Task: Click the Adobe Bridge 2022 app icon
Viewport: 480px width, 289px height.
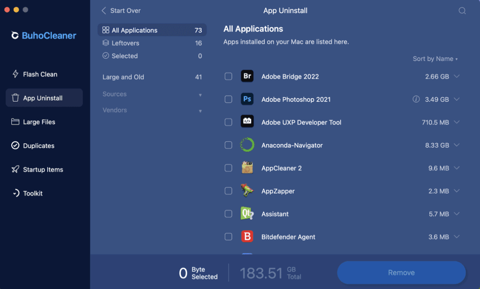Action: [247, 76]
